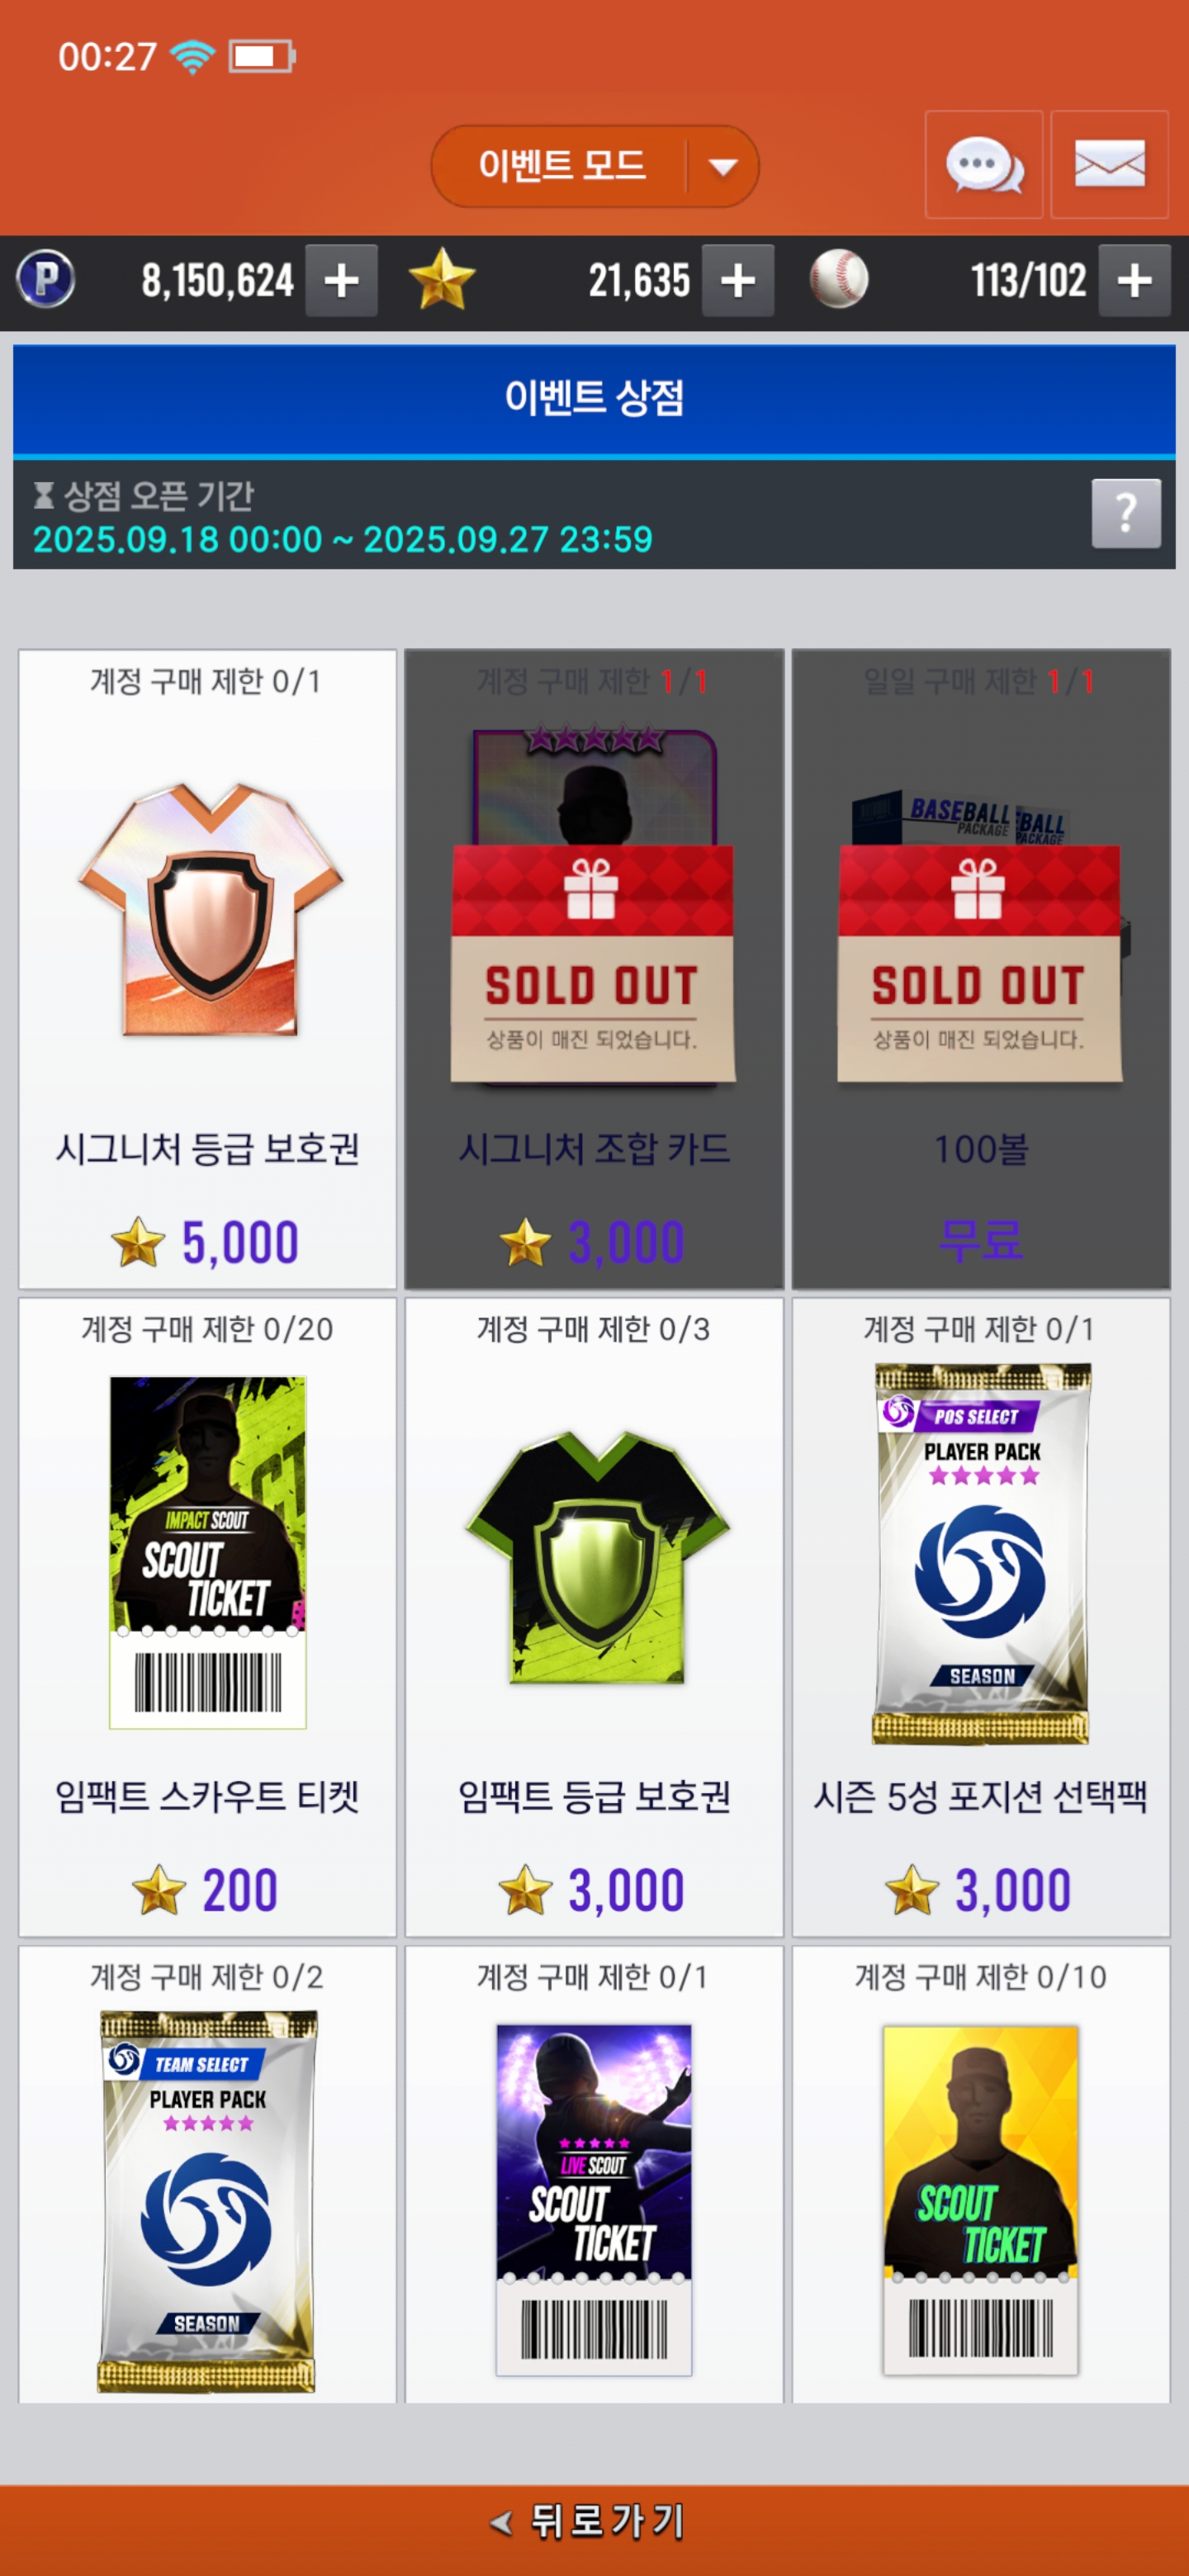The height and width of the screenshot is (2576, 1189).
Task: Select the yellow Scout Ticket item
Action: pyautogui.click(x=981, y=2175)
